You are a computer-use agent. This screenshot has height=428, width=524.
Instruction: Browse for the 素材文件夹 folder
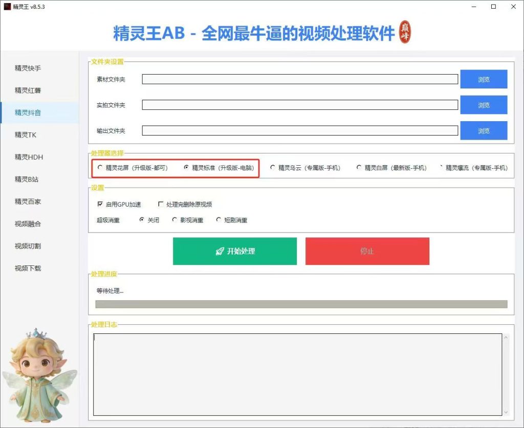pos(484,79)
